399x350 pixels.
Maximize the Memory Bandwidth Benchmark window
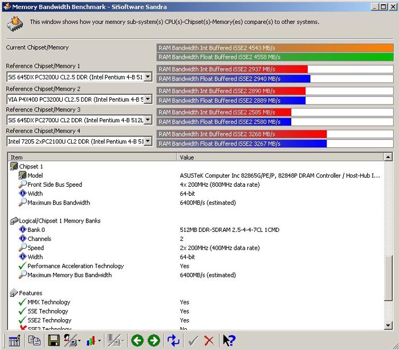(x=384, y=7)
